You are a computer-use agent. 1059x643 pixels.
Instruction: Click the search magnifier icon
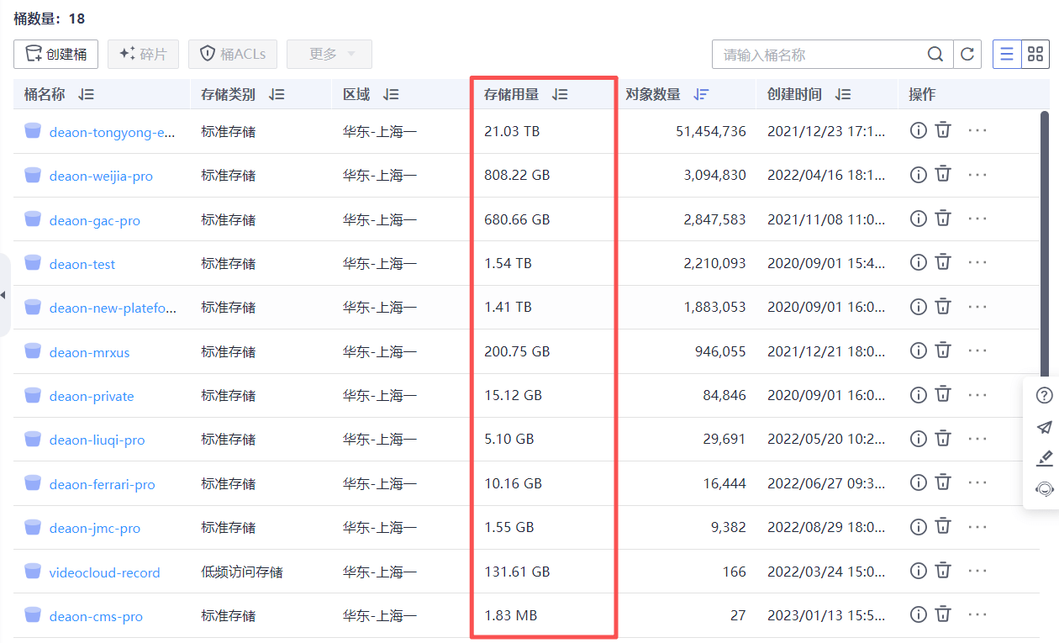(935, 55)
